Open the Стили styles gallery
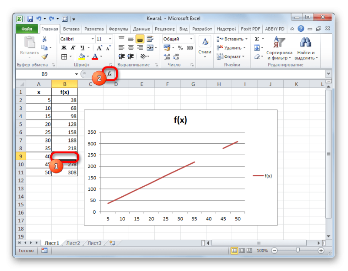This screenshot has width=348, height=271. click(204, 48)
